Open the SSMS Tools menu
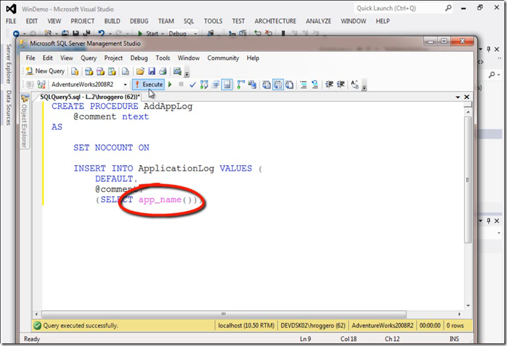The width and height of the screenshot is (507, 346). (163, 58)
